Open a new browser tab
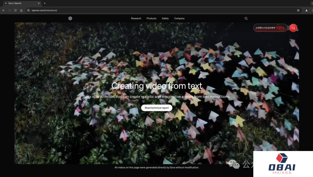 pyautogui.click(x=45, y=3)
